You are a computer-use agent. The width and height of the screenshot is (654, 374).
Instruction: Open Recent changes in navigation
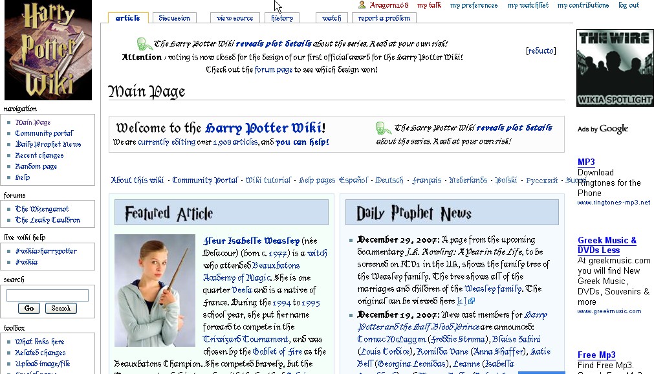pyautogui.click(x=39, y=155)
